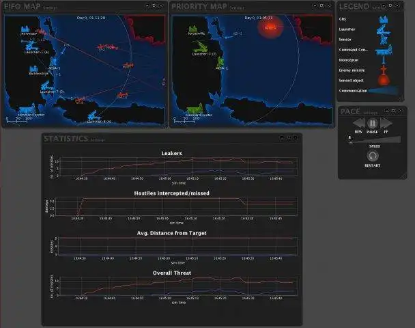Select the command center icon on FIFO map

[27, 109]
